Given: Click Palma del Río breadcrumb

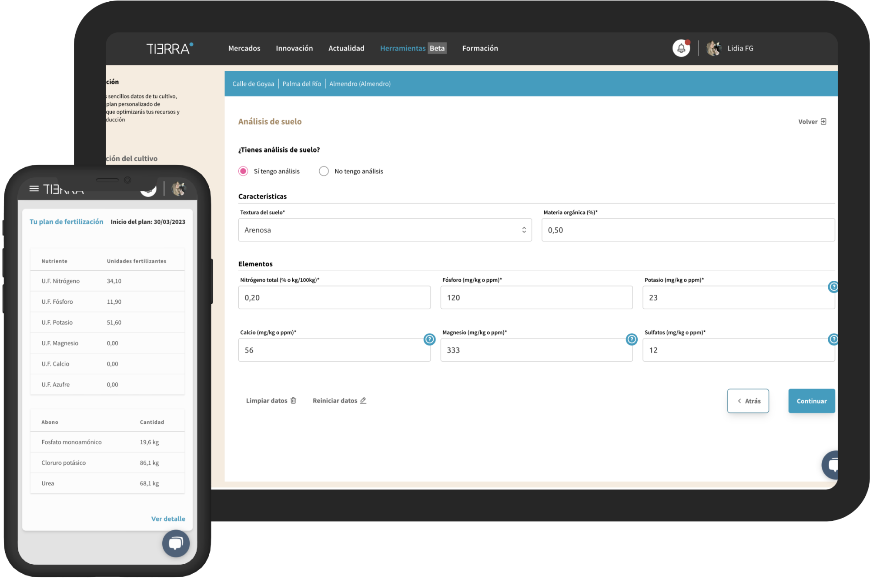Looking at the screenshot, I should point(302,84).
